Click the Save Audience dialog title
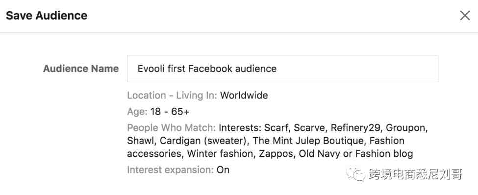This screenshot has width=478, height=195. click(x=47, y=16)
